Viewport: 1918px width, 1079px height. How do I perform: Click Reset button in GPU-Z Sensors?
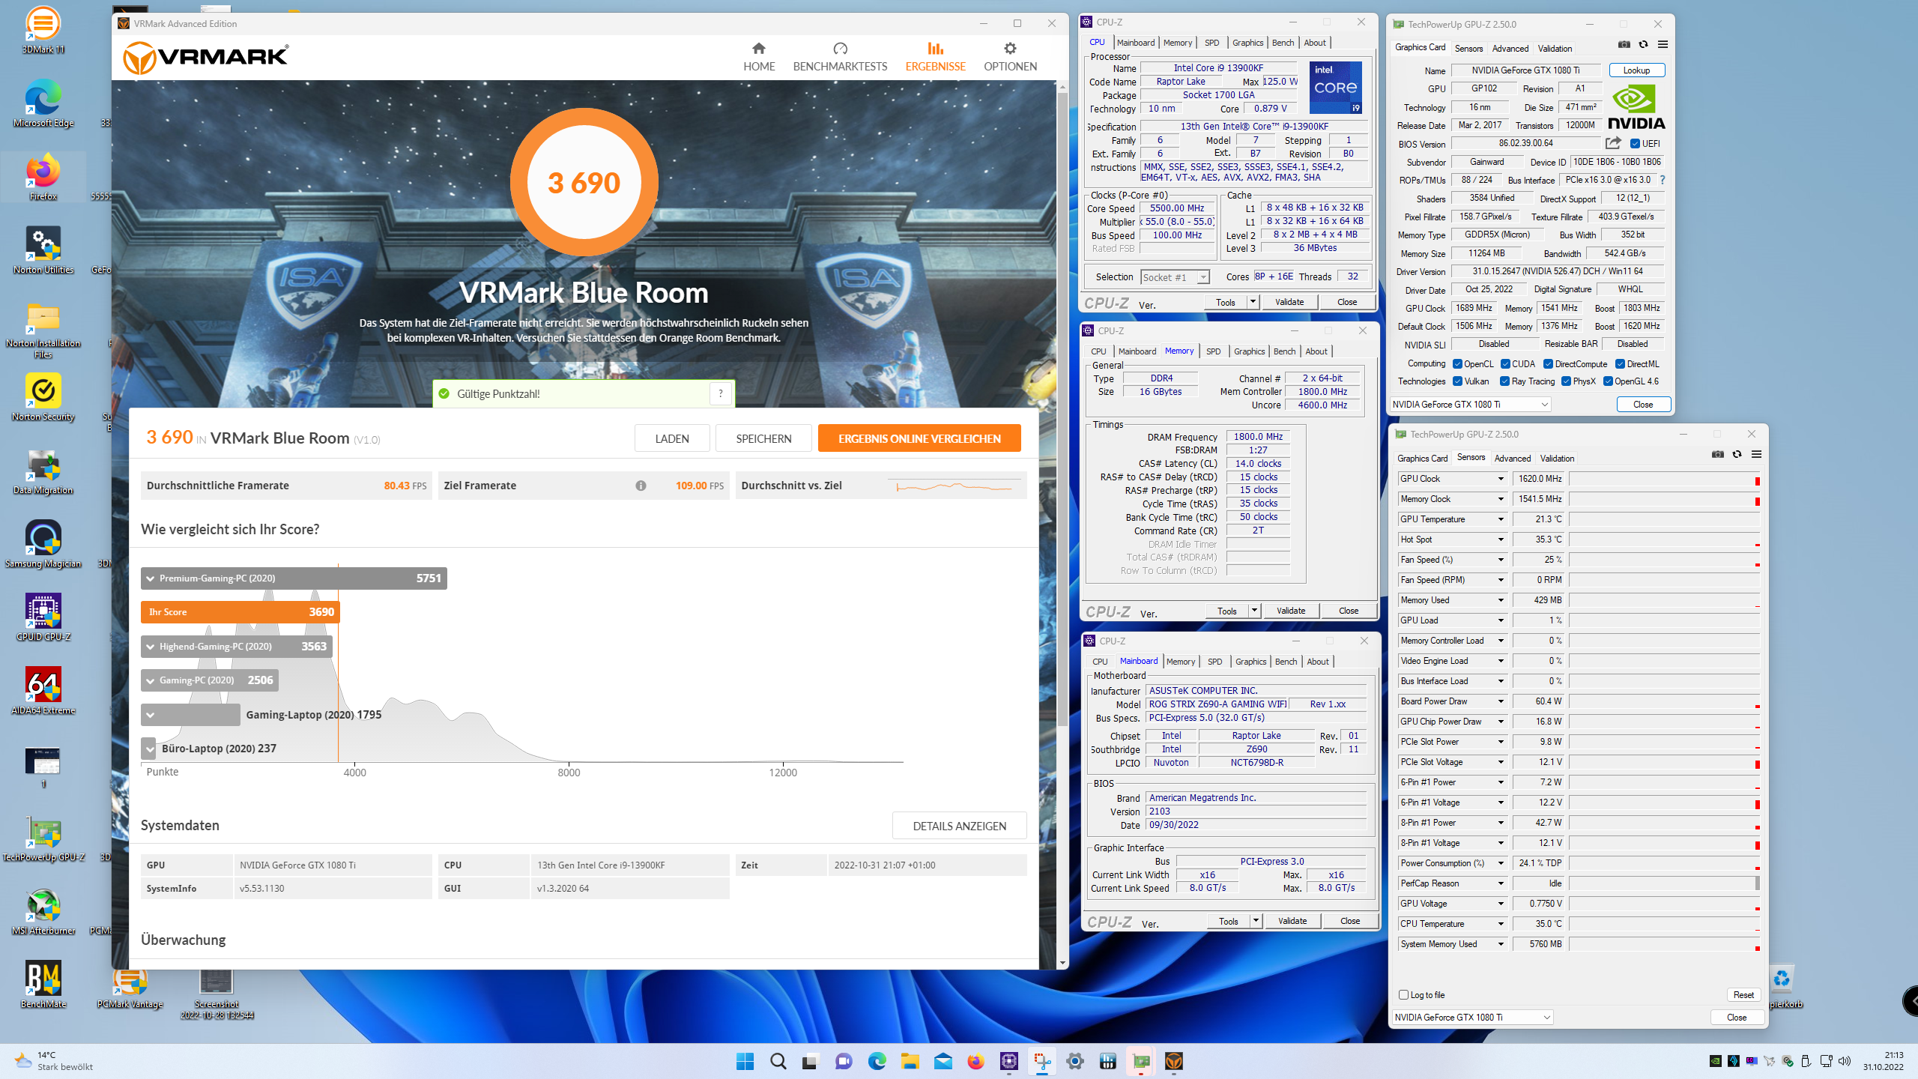pos(1743,995)
